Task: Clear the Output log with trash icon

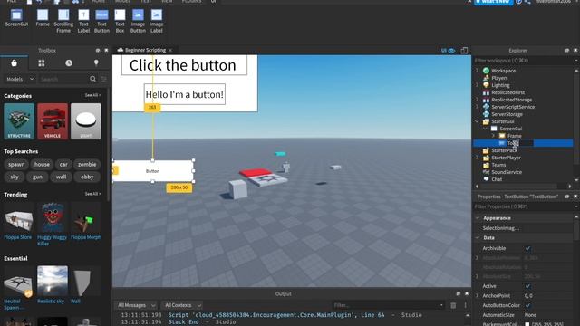Action: (453, 305)
